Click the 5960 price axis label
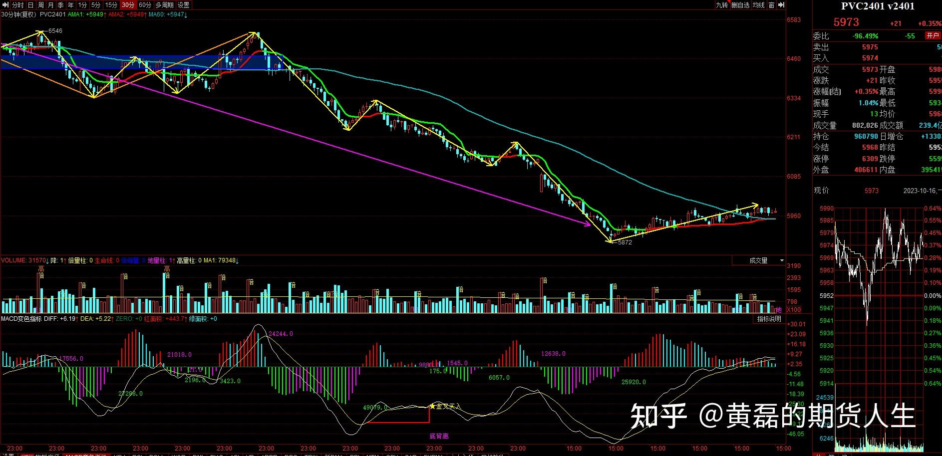Image resolution: width=942 pixels, height=456 pixels. [x=794, y=217]
